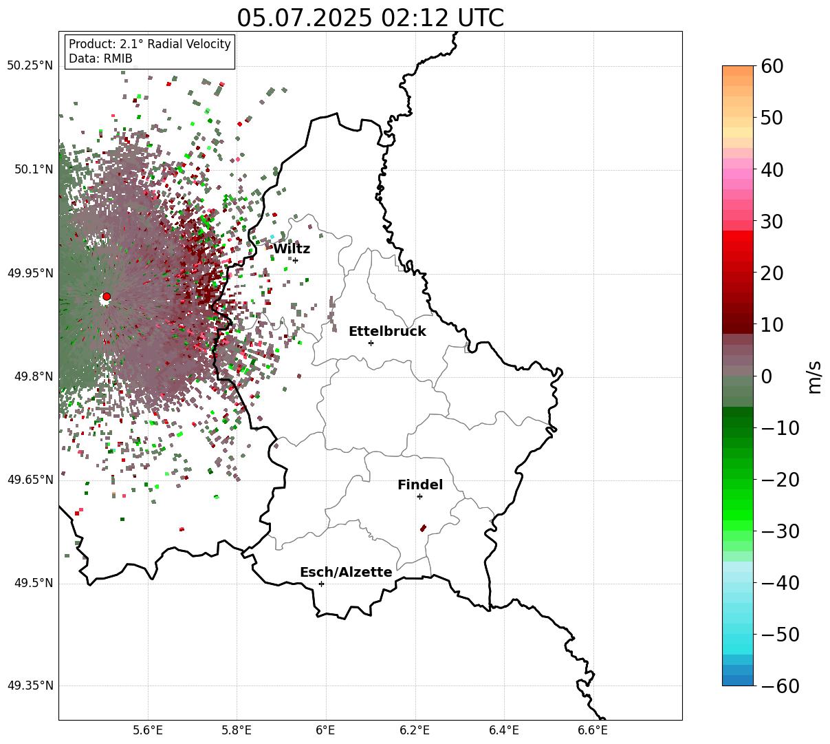Click the colorbar −20 tick label
Image resolution: width=830 pixels, height=744 pixels.
click(x=780, y=480)
